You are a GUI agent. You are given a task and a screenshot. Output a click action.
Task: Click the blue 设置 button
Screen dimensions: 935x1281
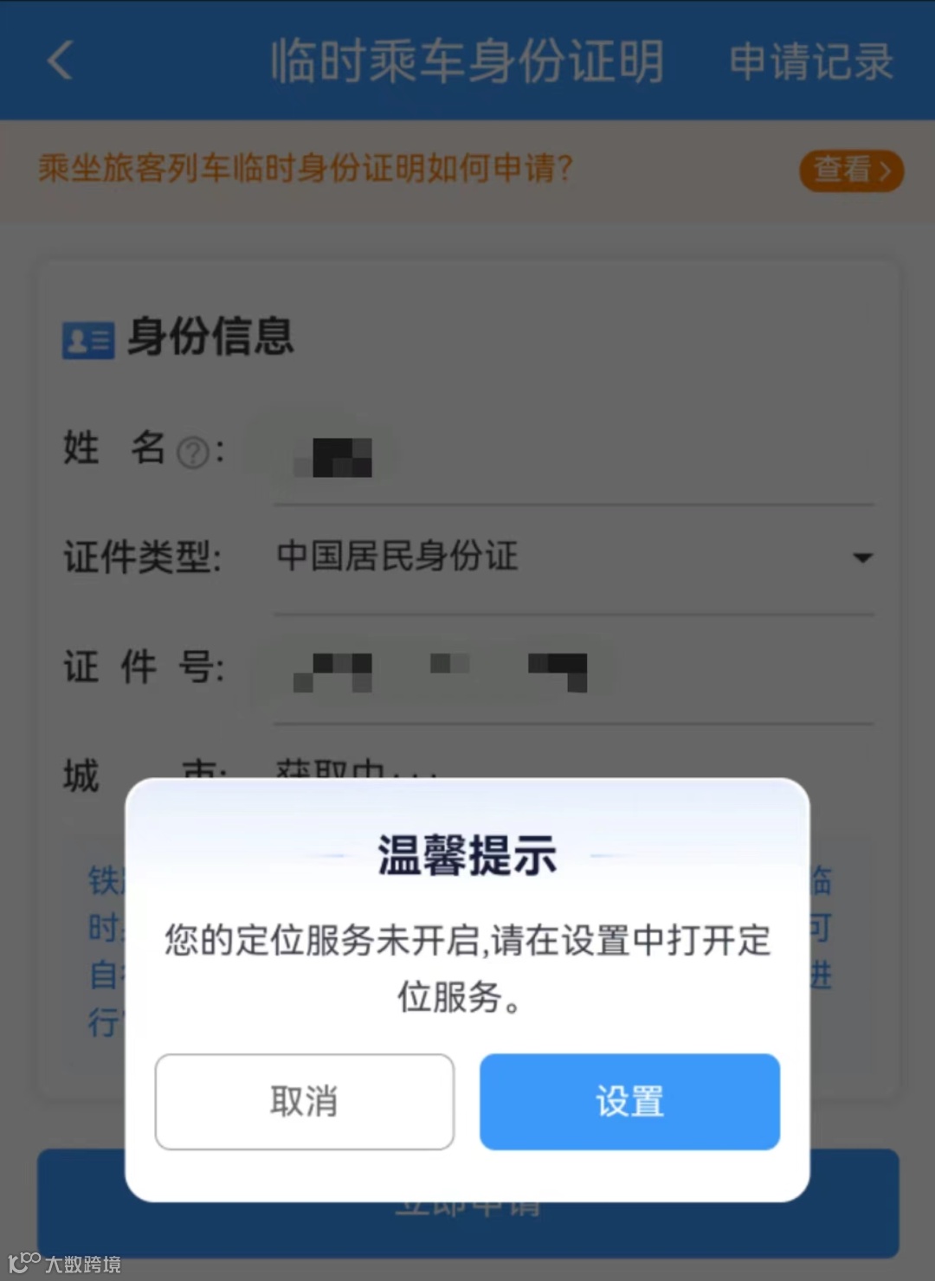630,1102
